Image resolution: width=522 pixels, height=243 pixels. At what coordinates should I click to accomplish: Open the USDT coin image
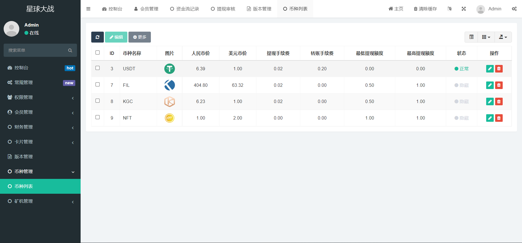click(170, 69)
